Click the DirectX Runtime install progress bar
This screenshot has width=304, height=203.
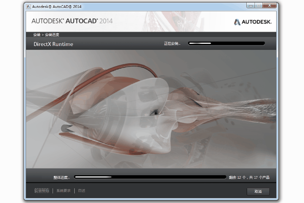(226, 43)
